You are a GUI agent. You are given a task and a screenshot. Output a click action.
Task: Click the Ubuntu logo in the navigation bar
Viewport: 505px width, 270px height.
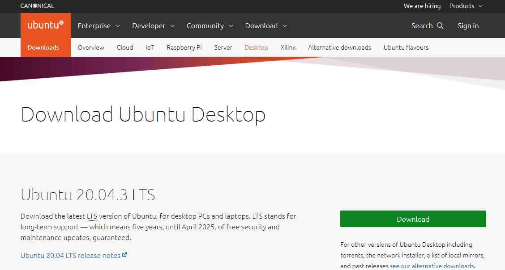pos(45,25)
